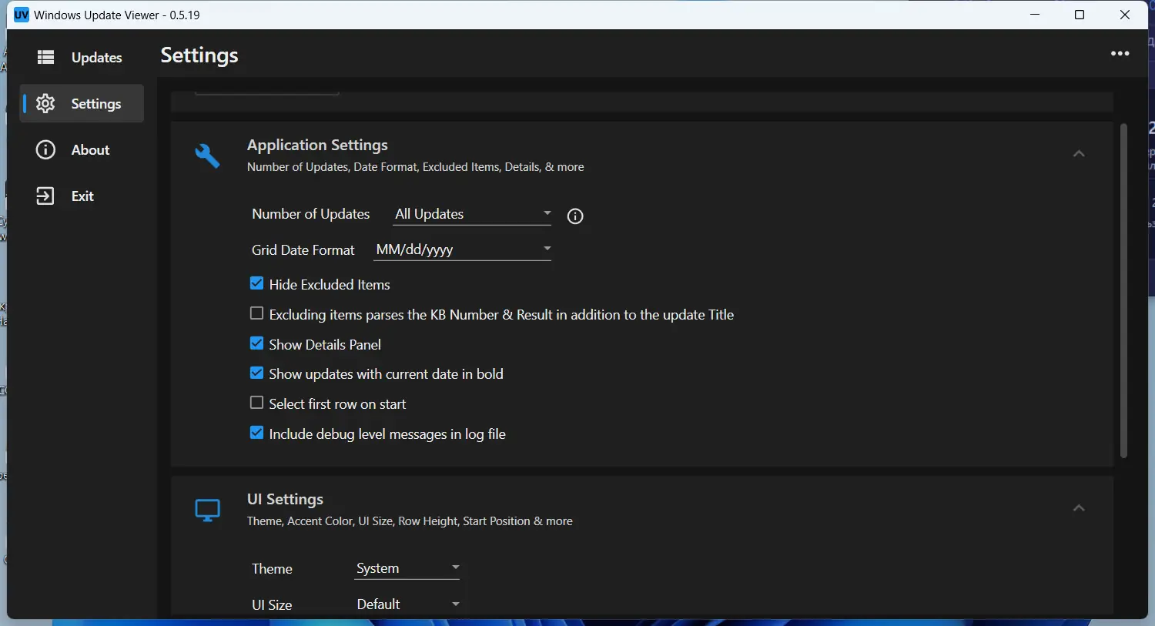Image resolution: width=1155 pixels, height=626 pixels.
Task: Click the About info icon in sidebar
Action: (x=45, y=149)
